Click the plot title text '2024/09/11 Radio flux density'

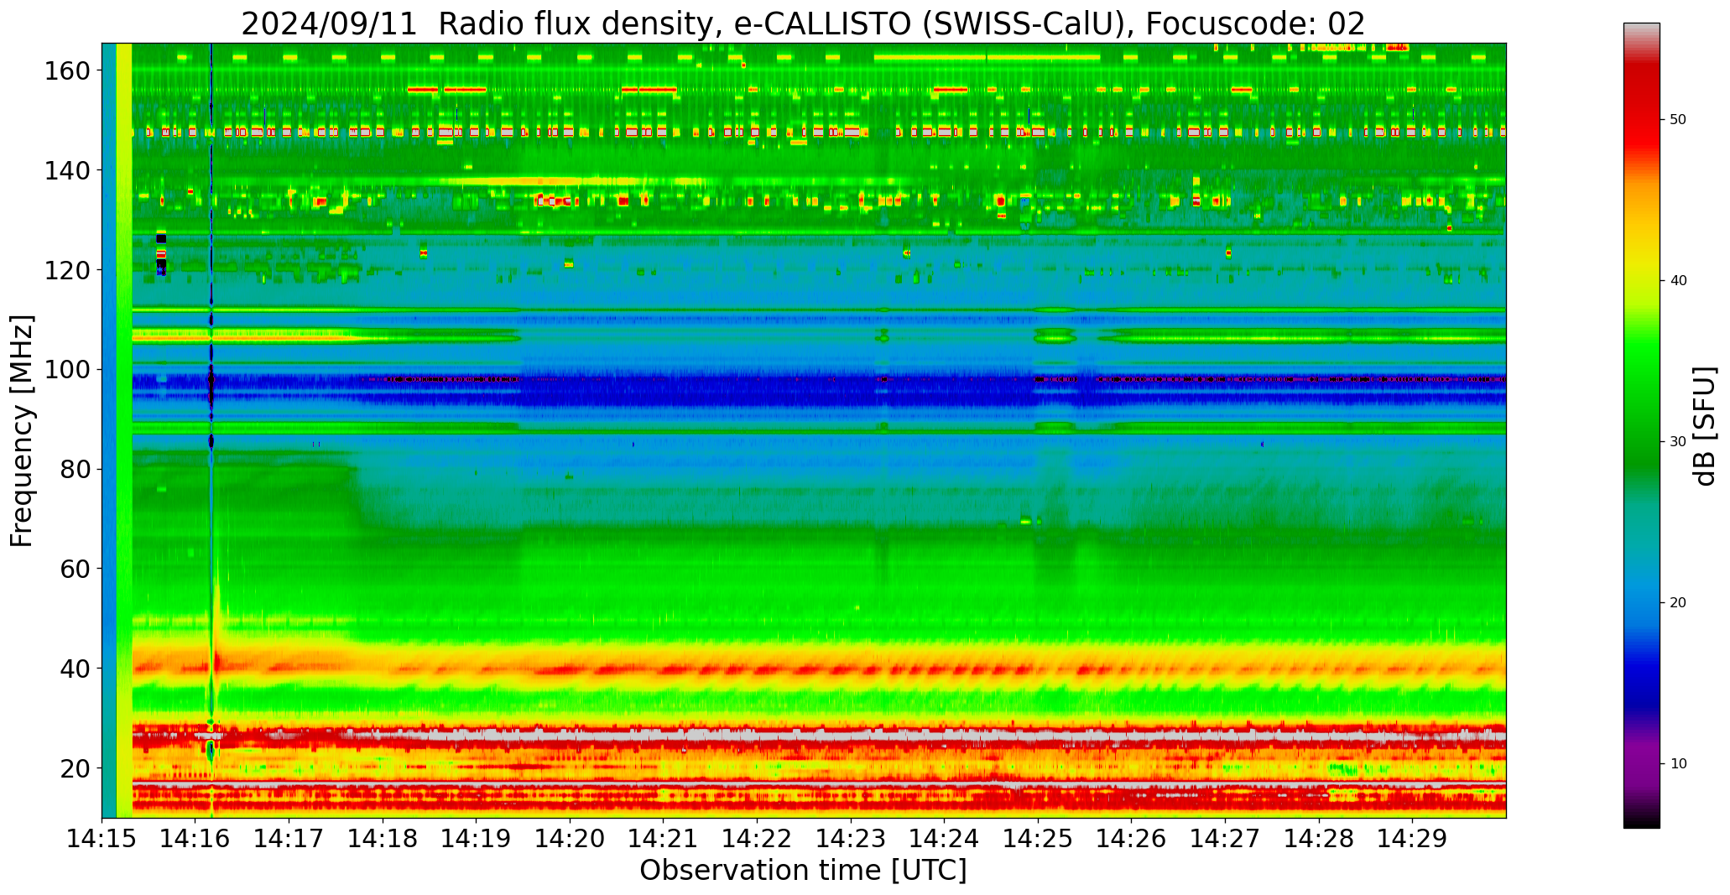pyautogui.click(x=482, y=23)
